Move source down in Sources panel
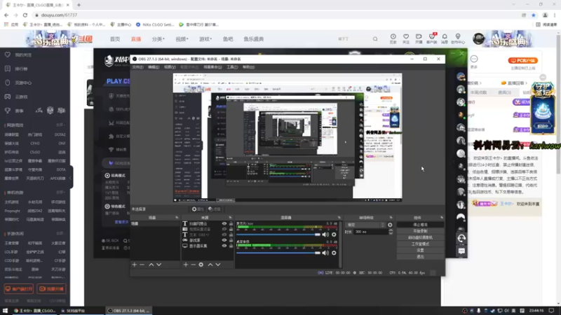This screenshot has width=561, height=315. point(218,265)
